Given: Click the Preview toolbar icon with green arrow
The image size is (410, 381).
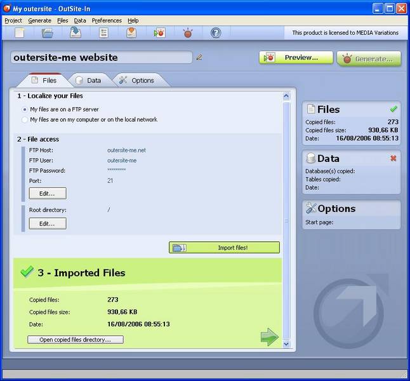Looking at the screenshot, I should click(x=159, y=33).
